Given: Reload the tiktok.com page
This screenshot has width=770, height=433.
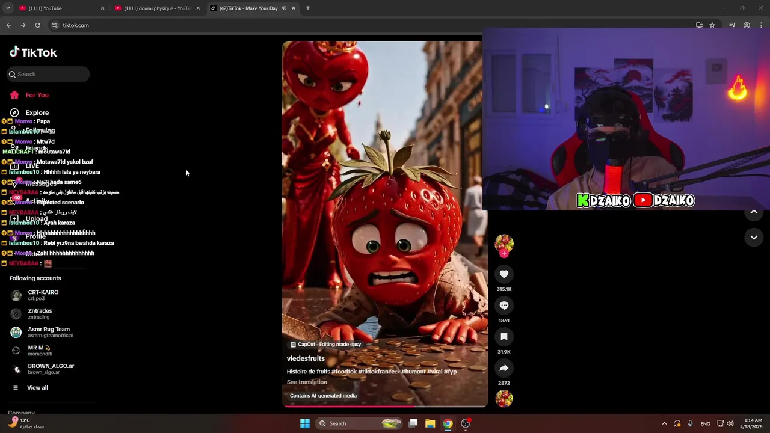Looking at the screenshot, I should click(x=37, y=25).
